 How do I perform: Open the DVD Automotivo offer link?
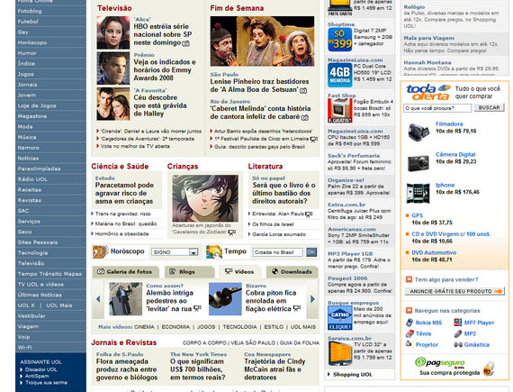tap(434, 252)
